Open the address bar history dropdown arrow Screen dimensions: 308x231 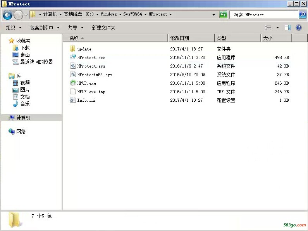pos(213,14)
